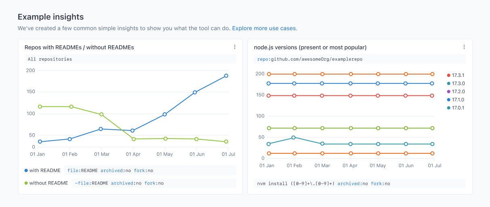Click the 17.3.1 legend color dot

point(448,75)
